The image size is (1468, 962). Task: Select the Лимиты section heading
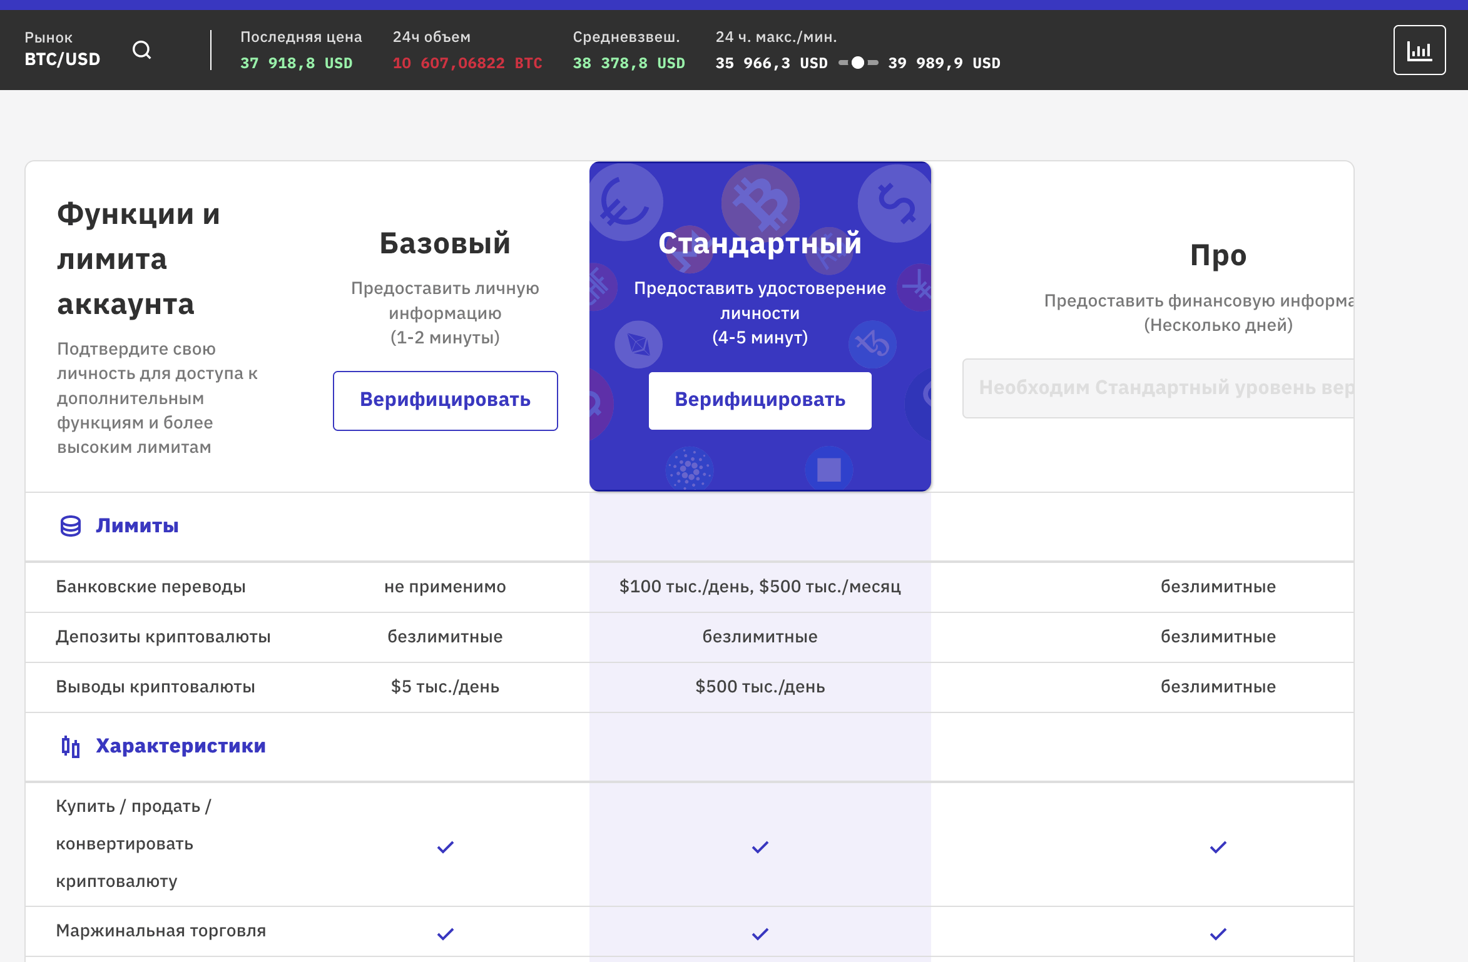(x=137, y=526)
